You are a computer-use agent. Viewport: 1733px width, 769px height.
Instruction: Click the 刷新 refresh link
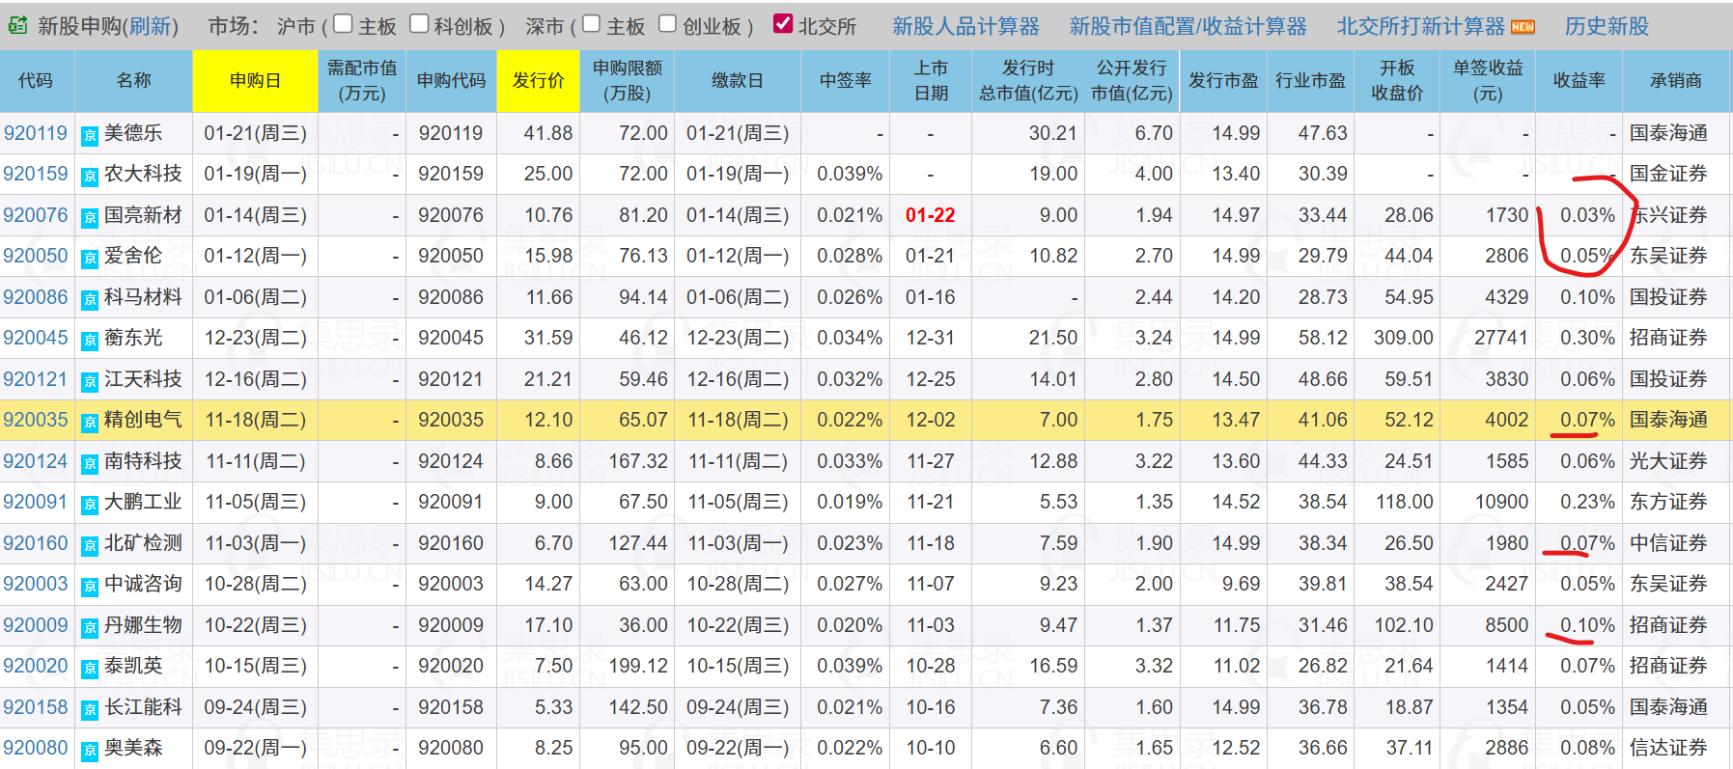point(151,26)
